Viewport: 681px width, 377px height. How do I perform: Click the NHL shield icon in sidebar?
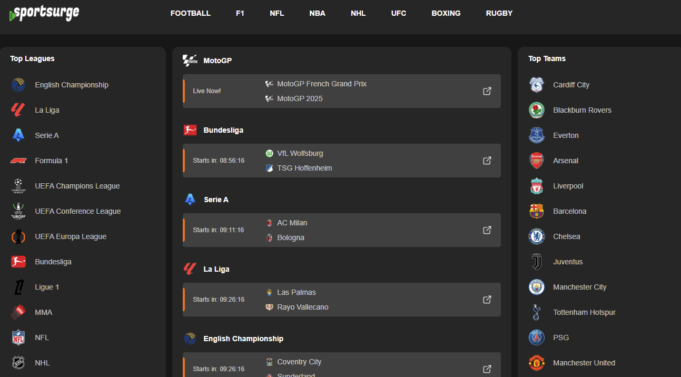[x=18, y=363]
